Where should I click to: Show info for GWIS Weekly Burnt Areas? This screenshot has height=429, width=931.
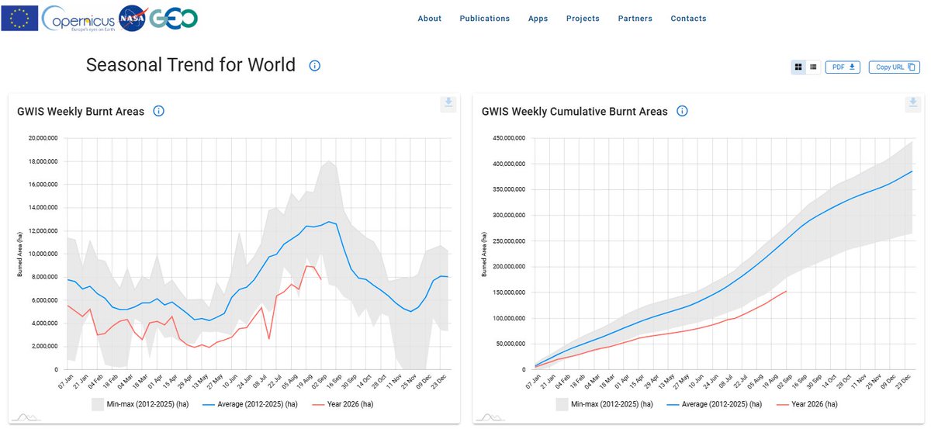click(x=158, y=112)
